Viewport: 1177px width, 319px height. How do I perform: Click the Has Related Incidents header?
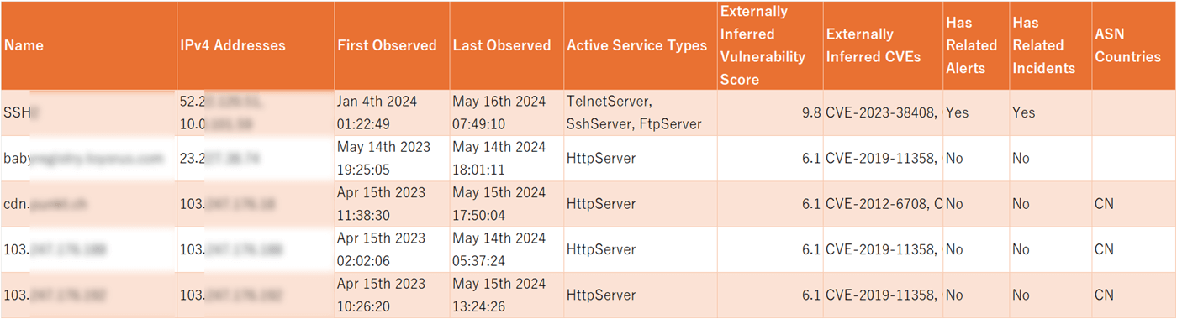(1050, 45)
